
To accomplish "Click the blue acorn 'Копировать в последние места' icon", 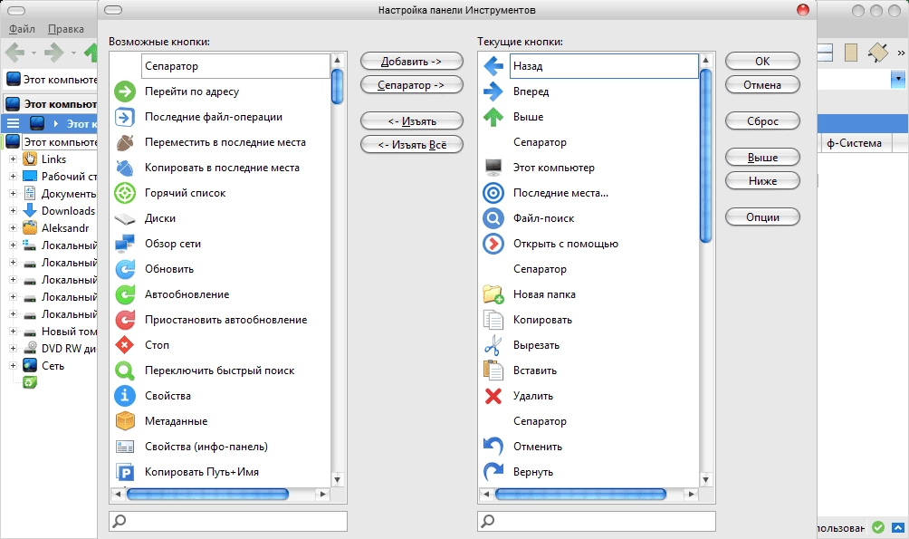I will [125, 168].
